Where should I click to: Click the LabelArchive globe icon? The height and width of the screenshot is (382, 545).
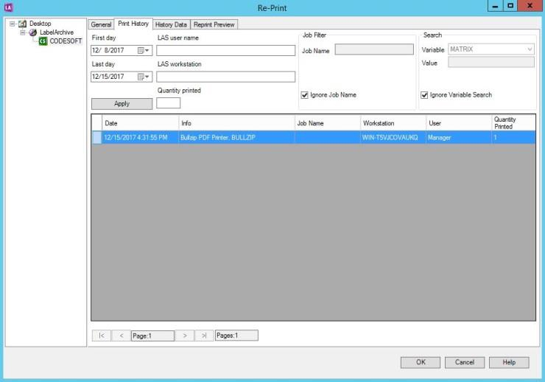32,32
